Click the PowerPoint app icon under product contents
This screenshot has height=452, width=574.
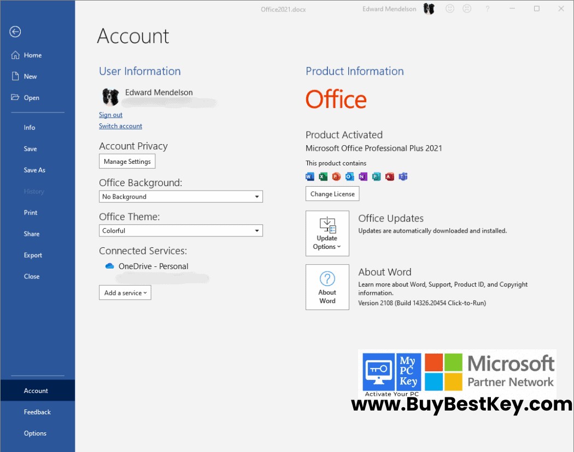tap(336, 177)
